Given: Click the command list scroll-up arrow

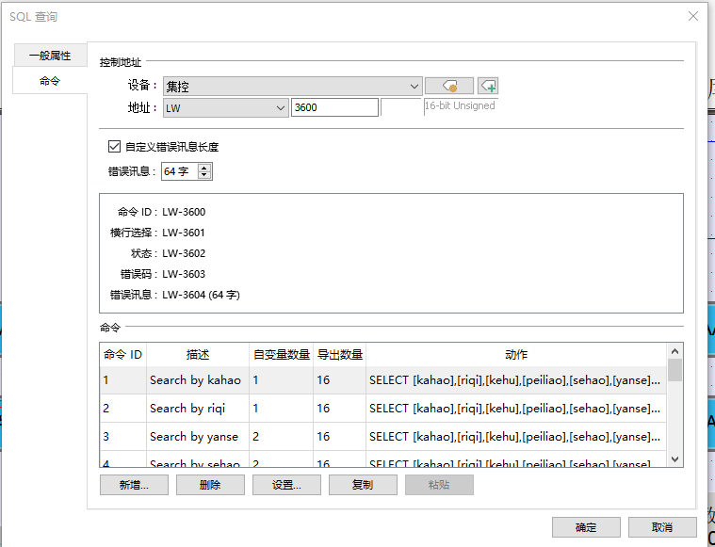Looking at the screenshot, I should 674,351.
